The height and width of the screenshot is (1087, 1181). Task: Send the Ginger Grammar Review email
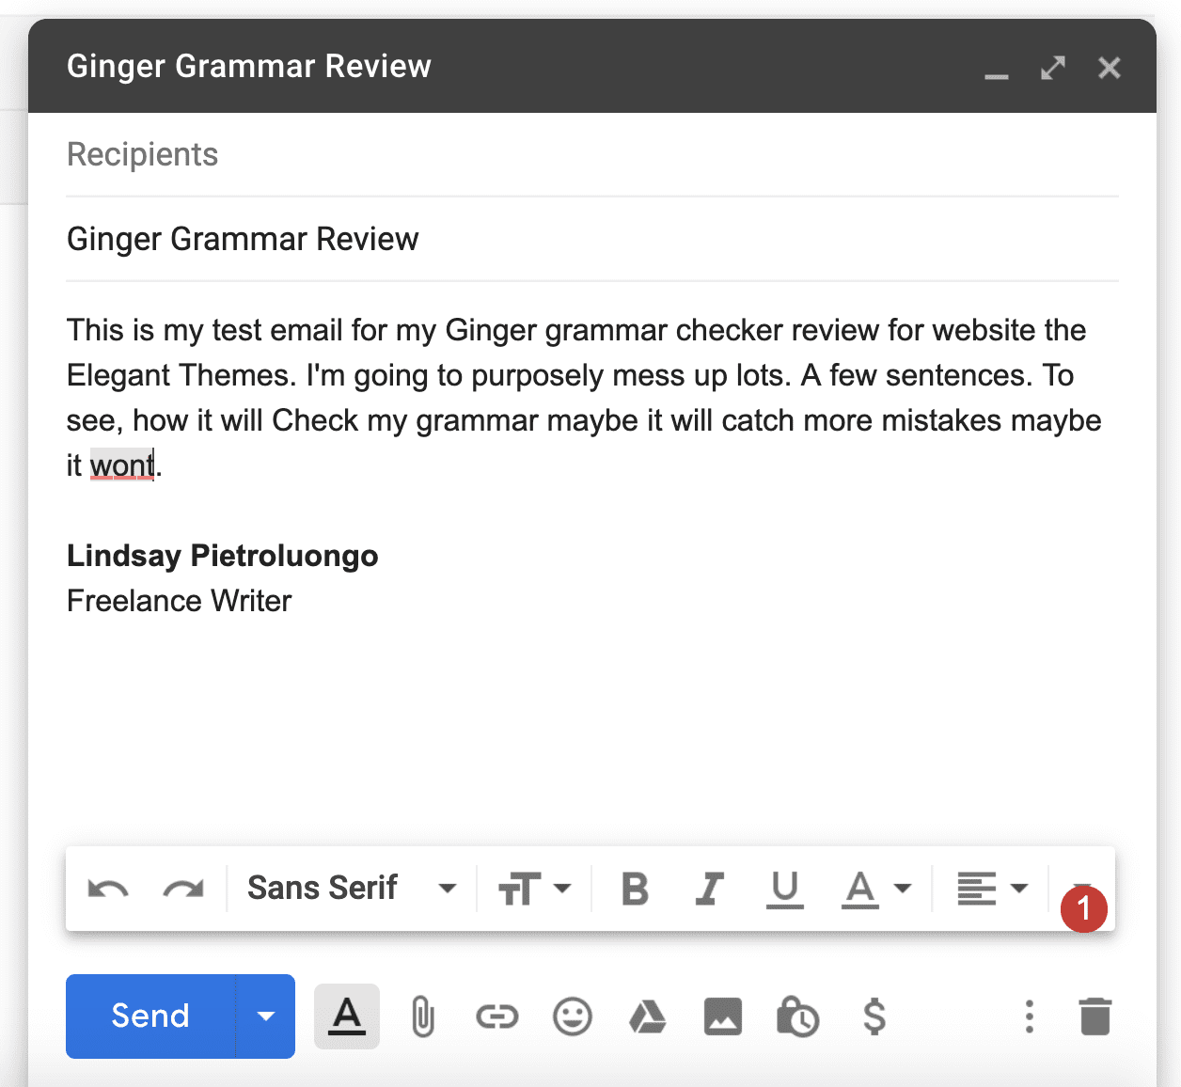pos(150,1016)
